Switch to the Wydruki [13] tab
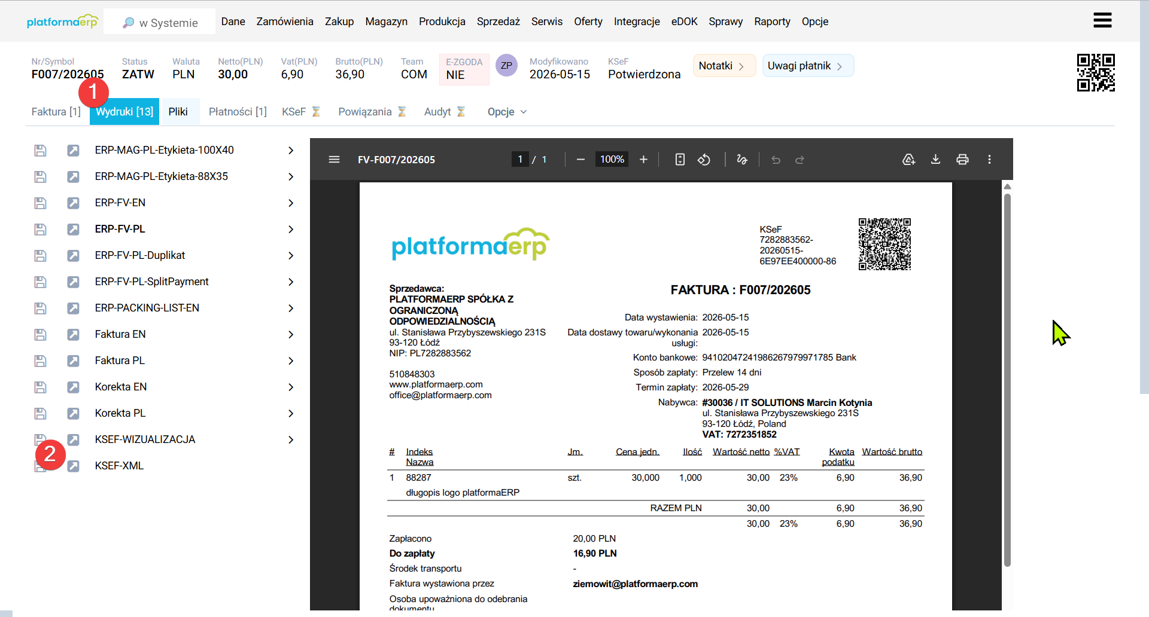1149x617 pixels. coord(124,112)
